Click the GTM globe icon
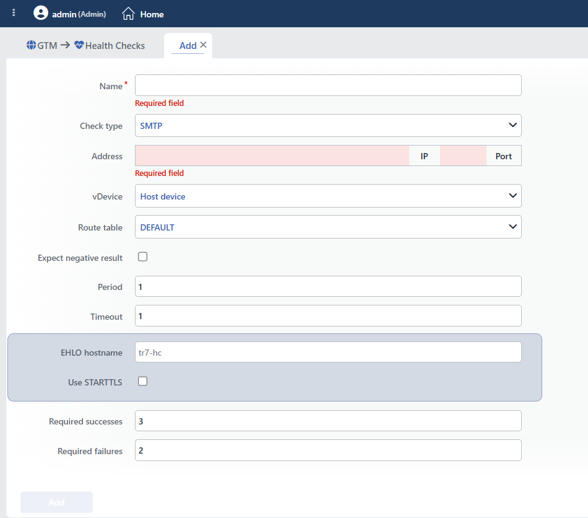Screen dimensions: 588x518 click(31, 45)
